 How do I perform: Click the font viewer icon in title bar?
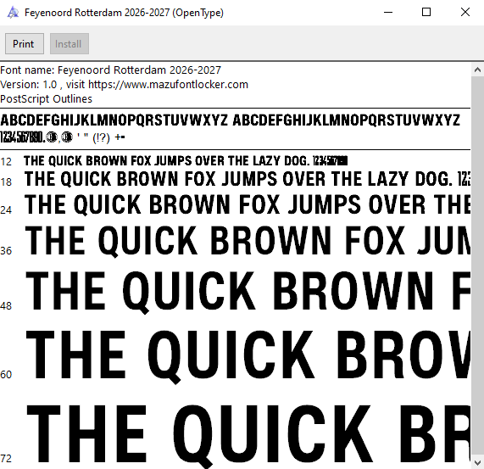(x=13, y=13)
